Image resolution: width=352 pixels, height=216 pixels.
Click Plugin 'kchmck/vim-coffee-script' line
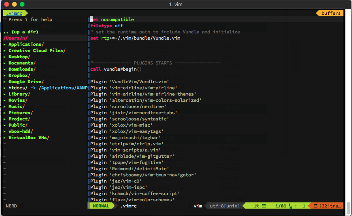click(x=135, y=193)
